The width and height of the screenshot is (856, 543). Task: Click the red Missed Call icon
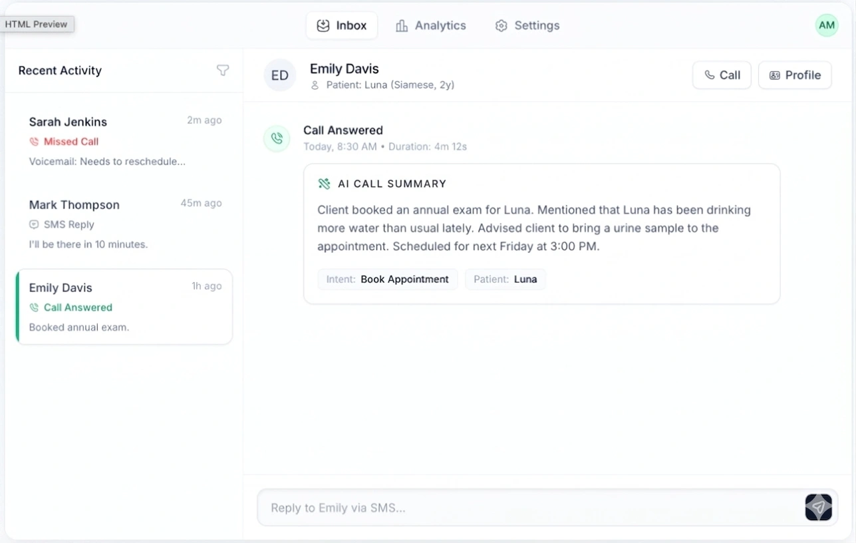pyautogui.click(x=34, y=142)
